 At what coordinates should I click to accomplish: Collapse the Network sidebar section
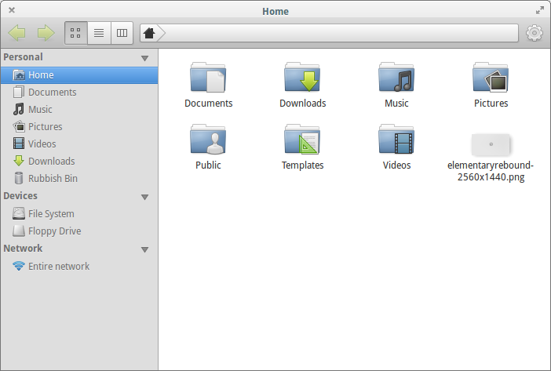tap(144, 249)
